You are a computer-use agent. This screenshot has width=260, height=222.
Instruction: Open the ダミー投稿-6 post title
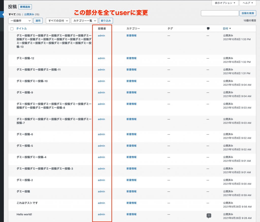[x=25, y=134]
